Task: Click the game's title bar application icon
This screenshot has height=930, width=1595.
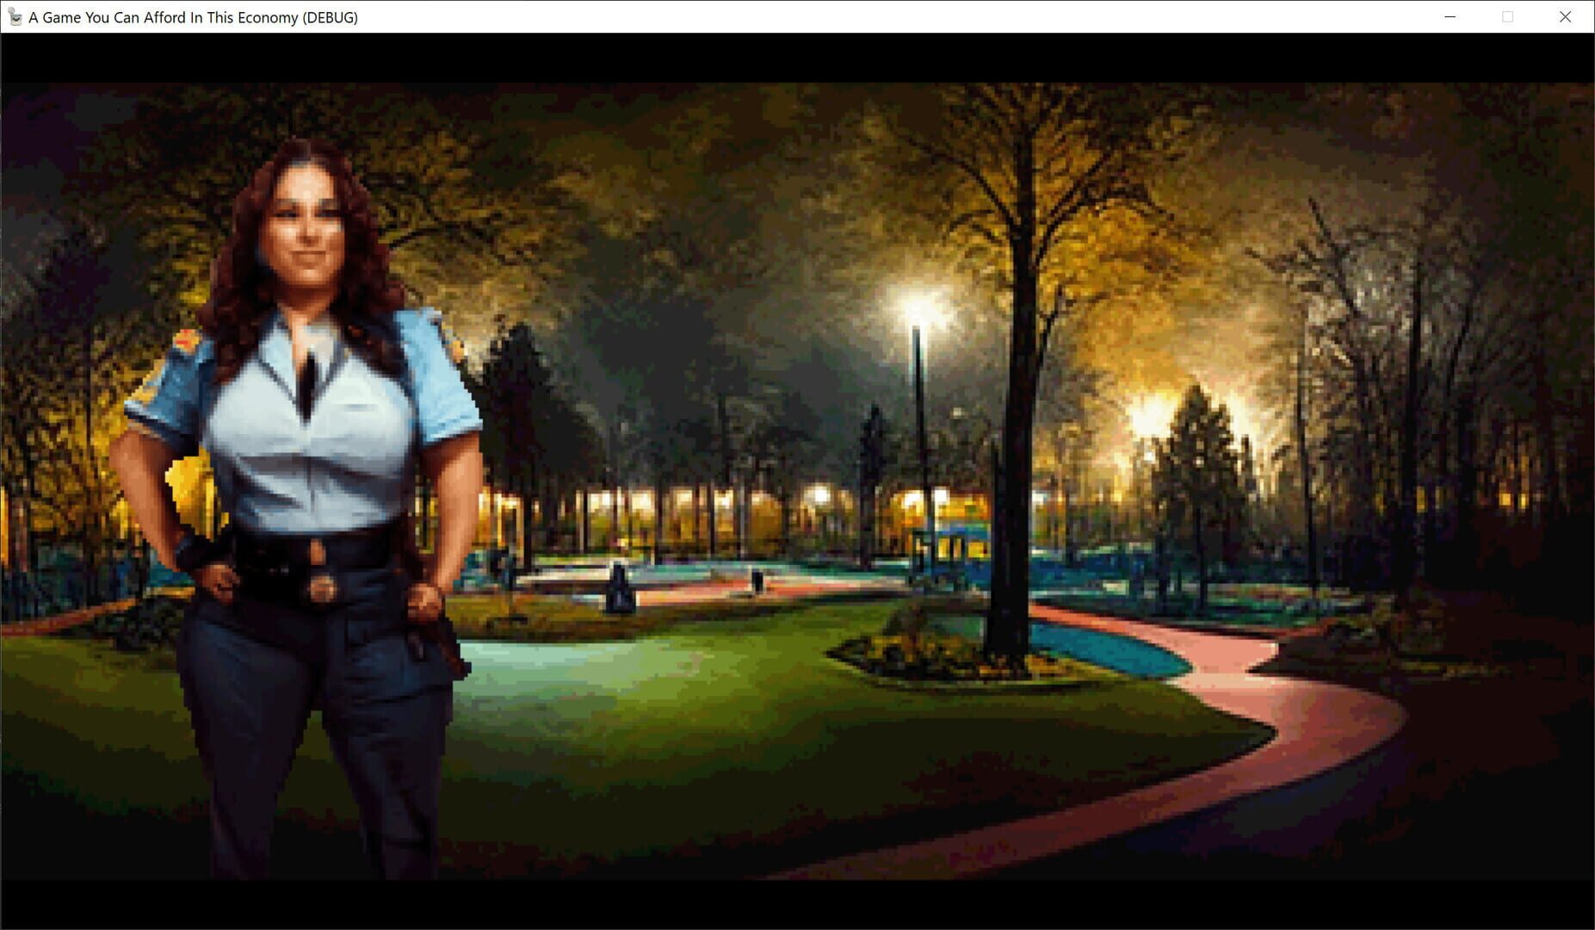Action: (x=15, y=16)
